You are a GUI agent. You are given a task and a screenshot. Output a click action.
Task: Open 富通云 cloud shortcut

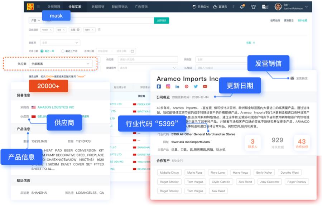coord(220,7)
